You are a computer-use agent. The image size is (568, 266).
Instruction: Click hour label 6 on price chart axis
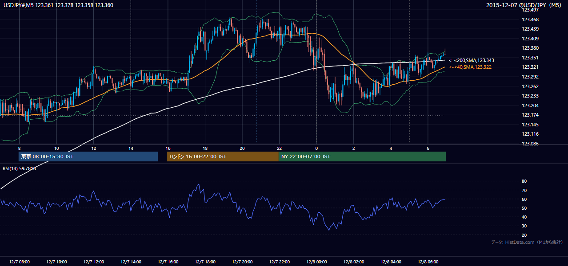click(x=428, y=148)
